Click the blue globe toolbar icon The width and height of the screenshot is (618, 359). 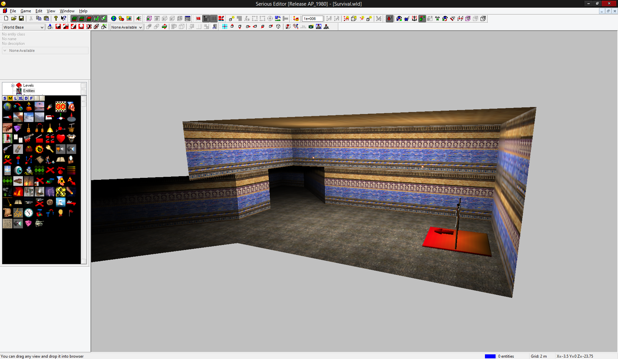pos(114,19)
